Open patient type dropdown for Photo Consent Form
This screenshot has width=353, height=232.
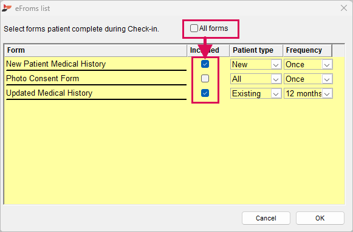pos(256,79)
